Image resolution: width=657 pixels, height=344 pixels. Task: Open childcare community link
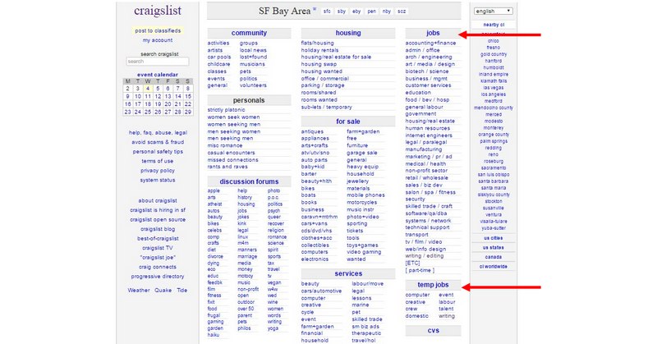point(218,64)
